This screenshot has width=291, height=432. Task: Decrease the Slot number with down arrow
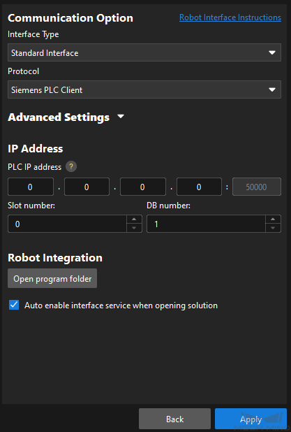134,228
